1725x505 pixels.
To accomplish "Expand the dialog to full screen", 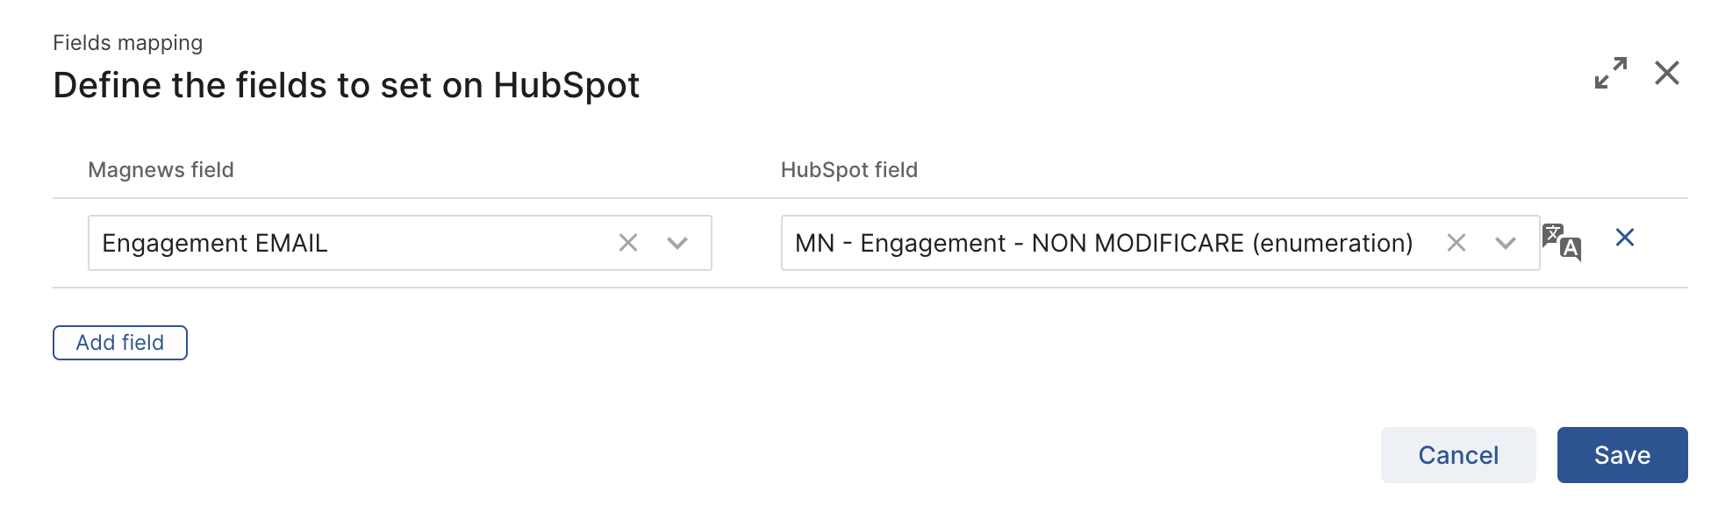I will tap(1610, 73).
